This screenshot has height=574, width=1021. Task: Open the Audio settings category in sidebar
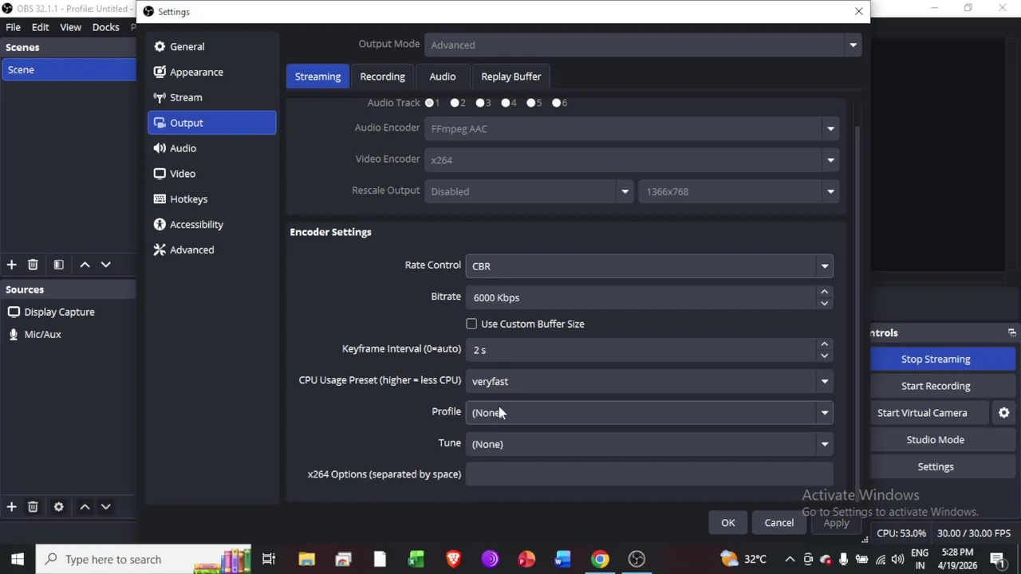pos(211,148)
